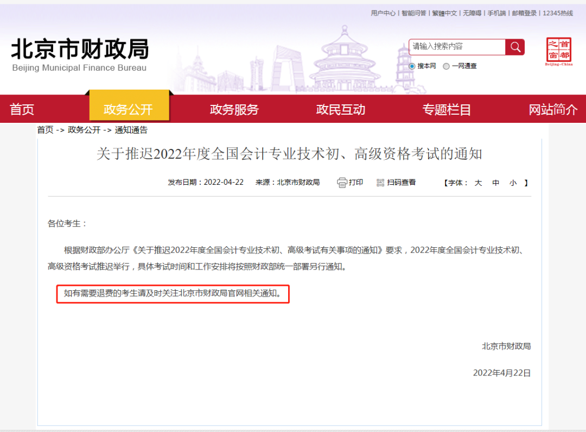
Task: Expand the 专题栏目 navigation menu
Action: 447,109
